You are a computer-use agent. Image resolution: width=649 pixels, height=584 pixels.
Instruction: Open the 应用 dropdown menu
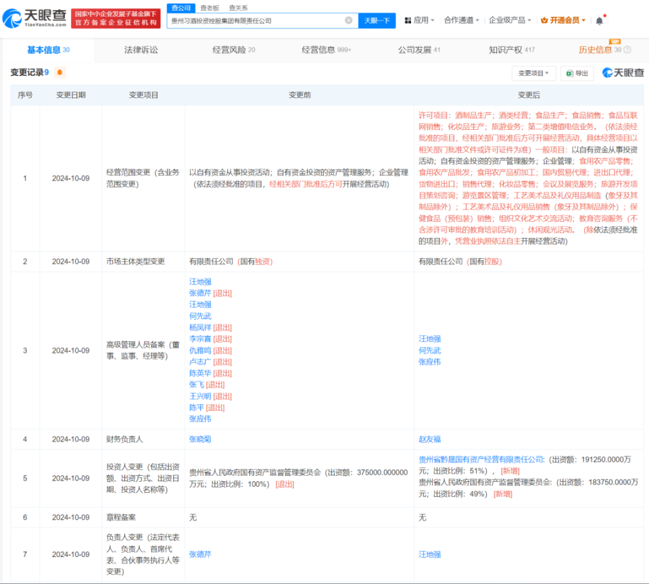[419, 20]
